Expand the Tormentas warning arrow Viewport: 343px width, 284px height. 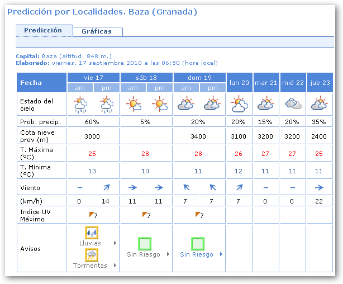click(116, 266)
